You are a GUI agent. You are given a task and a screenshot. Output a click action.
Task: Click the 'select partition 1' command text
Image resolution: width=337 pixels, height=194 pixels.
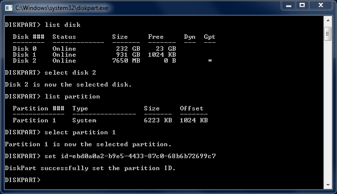[80, 132]
